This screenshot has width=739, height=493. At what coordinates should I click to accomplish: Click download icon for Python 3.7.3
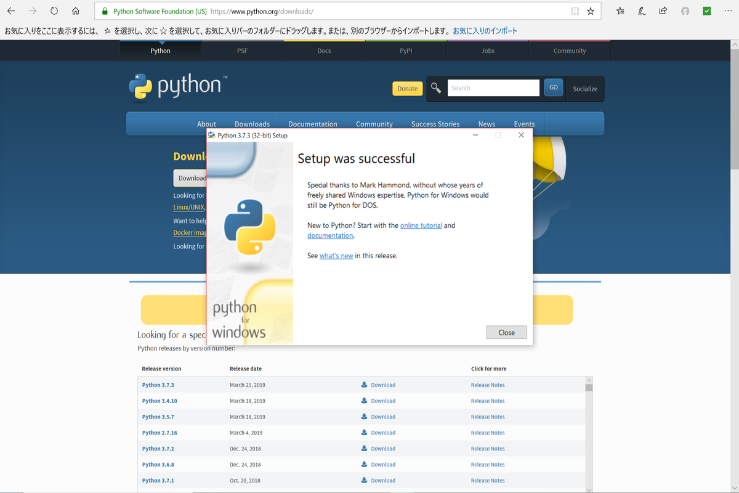point(364,385)
